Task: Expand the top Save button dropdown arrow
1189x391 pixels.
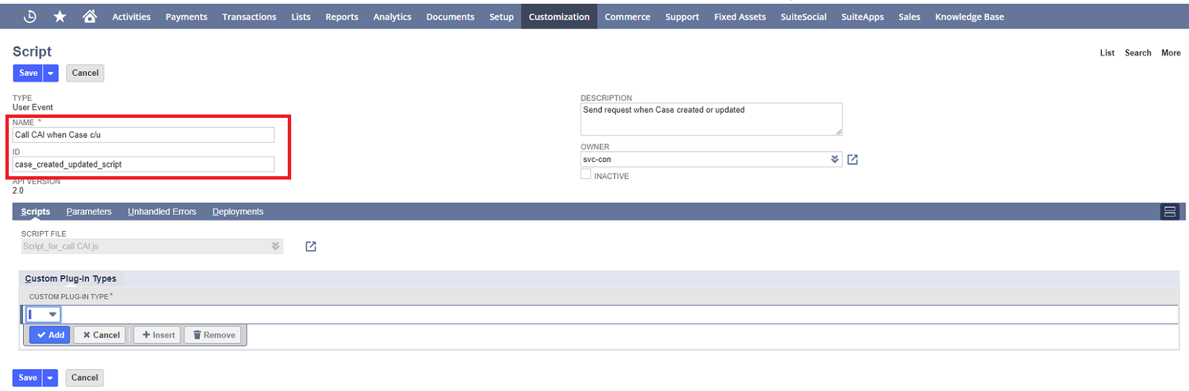Action: [51, 73]
